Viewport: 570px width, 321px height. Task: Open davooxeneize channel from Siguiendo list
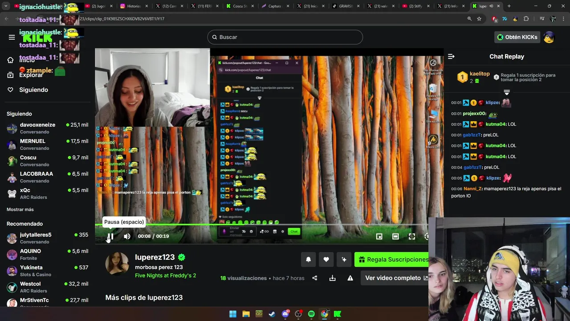tap(47, 128)
